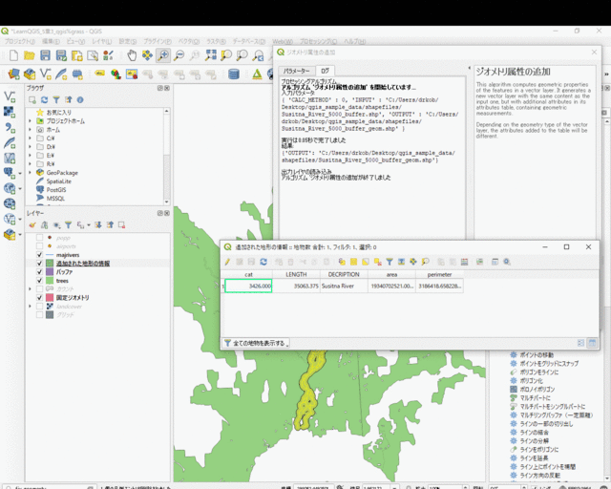
Task: Open the プロジェクト menu
Action: 20,41
